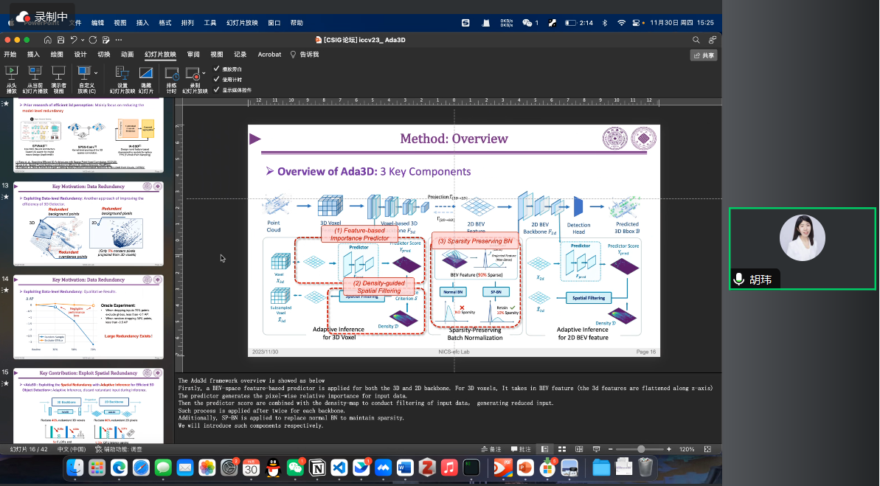880x486 pixels.
Task: Toggle comments pane with 批注 button
Action: pyautogui.click(x=521, y=449)
